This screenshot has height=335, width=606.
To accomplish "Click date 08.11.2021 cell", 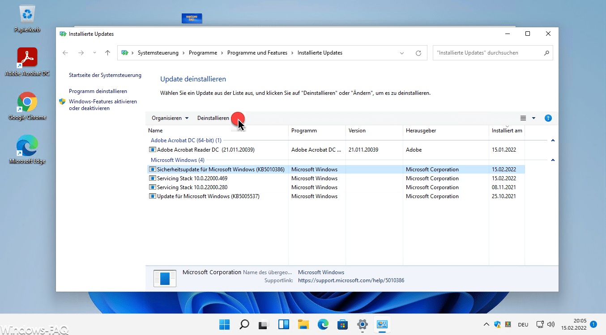I will pos(504,187).
